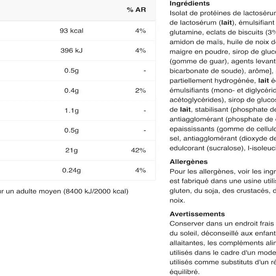Select the 1.1g nutrition value
This screenshot has width=276, height=276.
(72, 111)
